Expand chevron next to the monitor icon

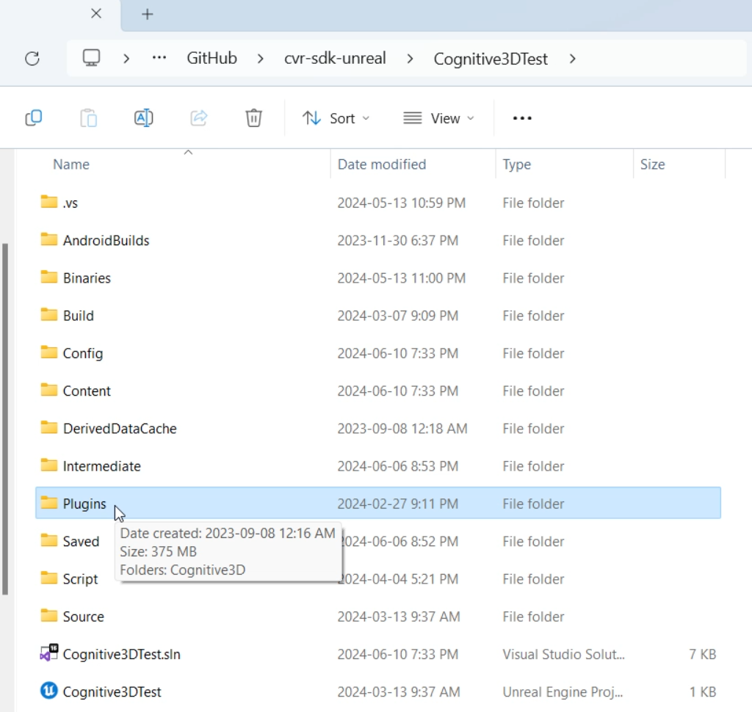[x=126, y=59]
